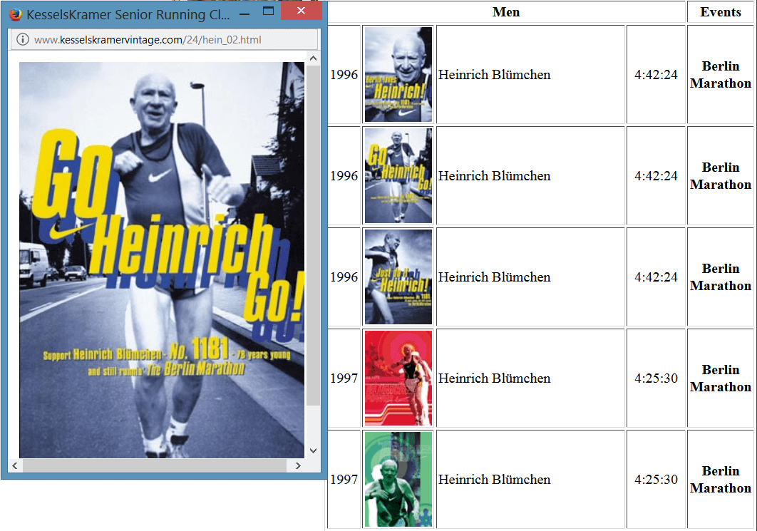Click Berlin Marathon in the third row
757x531 pixels.
[x=721, y=277]
